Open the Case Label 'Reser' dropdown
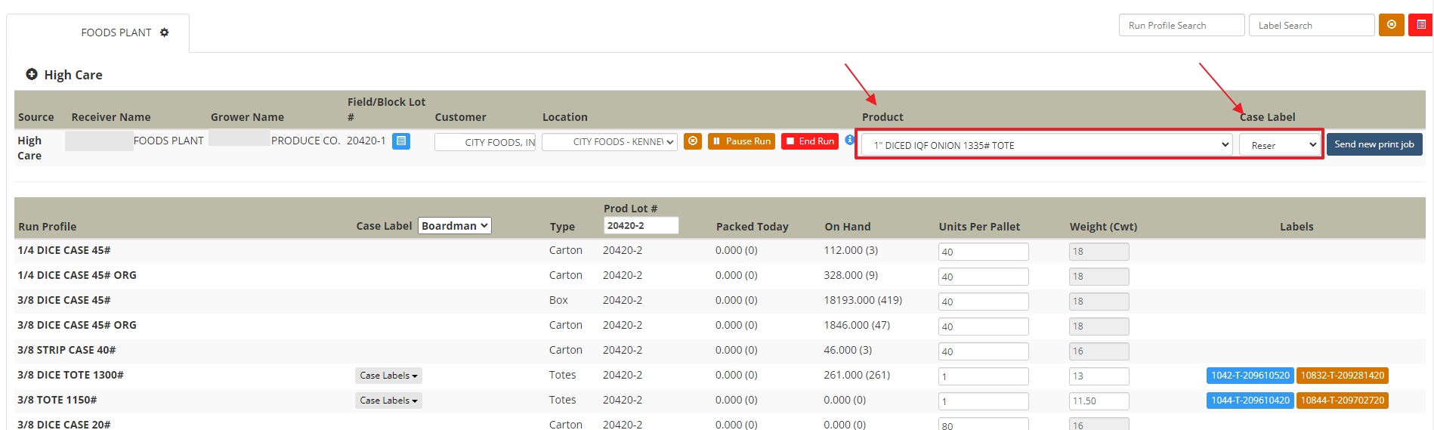 (1279, 145)
